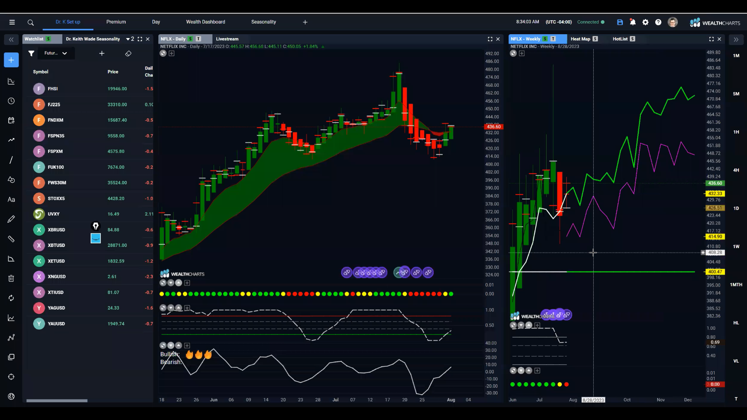Select the 1W timeframe

point(736,247)
